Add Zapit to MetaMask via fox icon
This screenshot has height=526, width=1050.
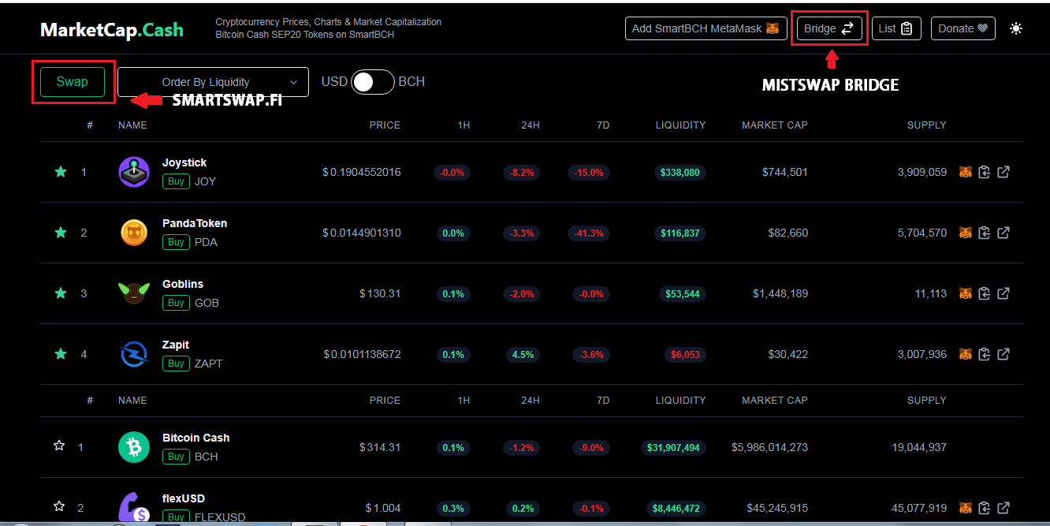[x=965, y=354]
